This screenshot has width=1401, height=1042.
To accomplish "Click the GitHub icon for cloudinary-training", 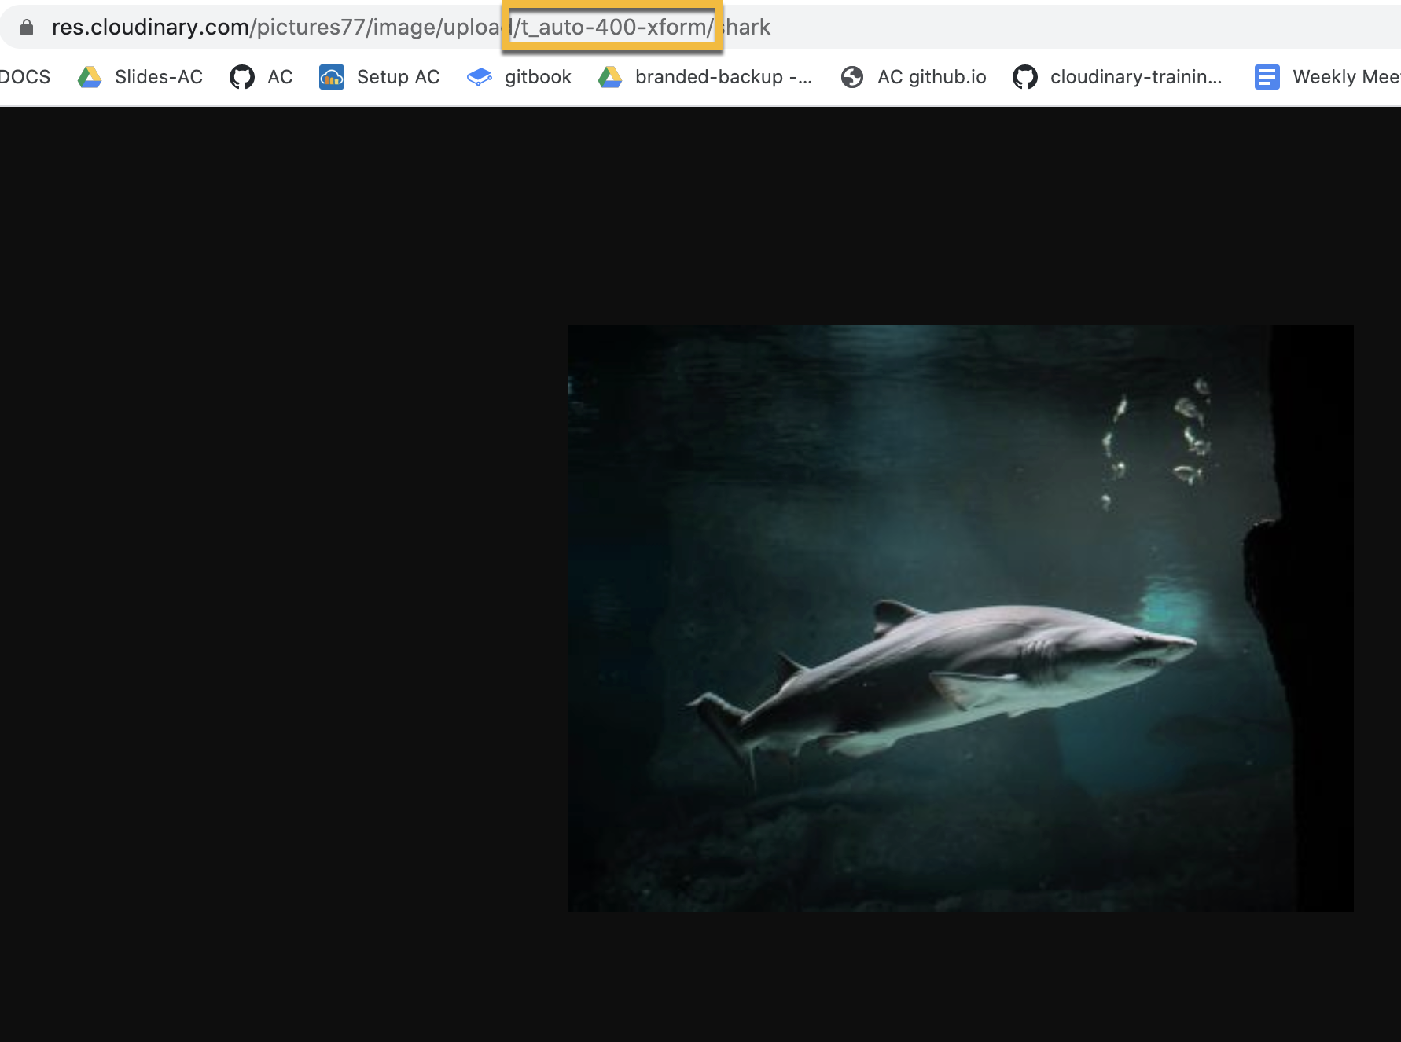I will [x=1025, y=77].
